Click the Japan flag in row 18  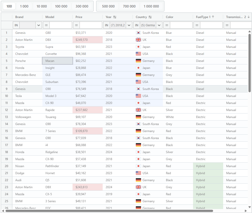(x=138, y=152)
